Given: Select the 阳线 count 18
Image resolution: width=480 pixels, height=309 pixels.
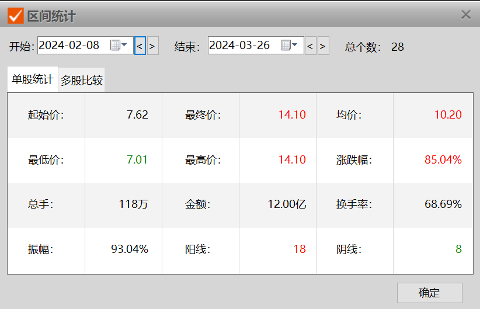Looking at the screenshot, I should pyautogui.click(x=300, y=249).
